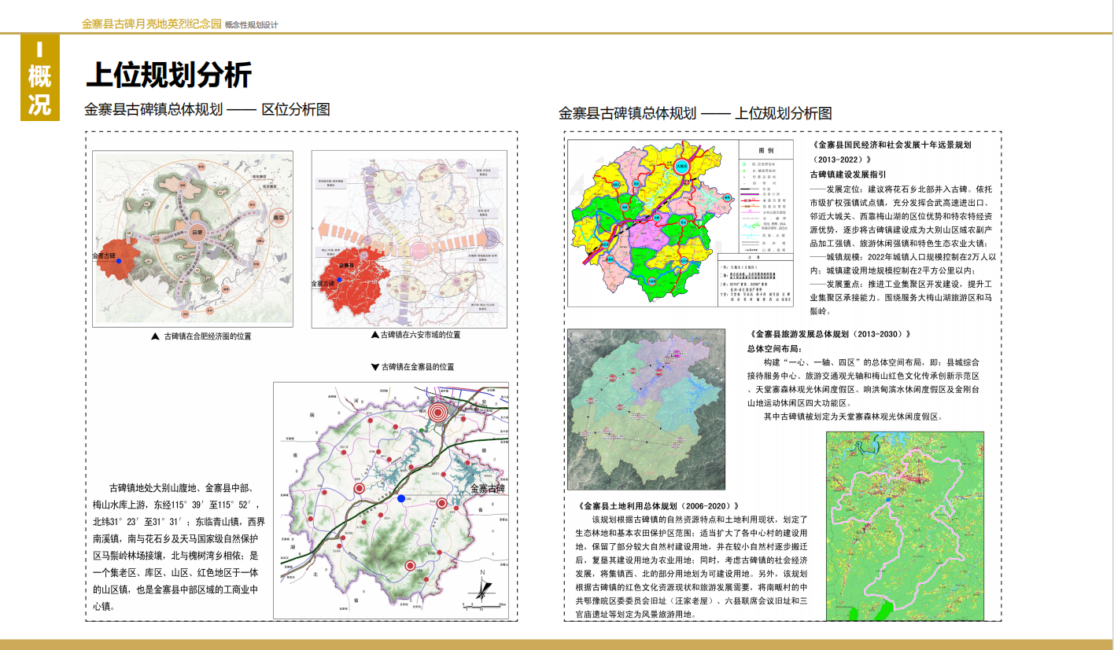Click the 金寨县古碑月亮地英烈纪念园 header title
This screenshot has width=1114, height=650.
(151, 24)
